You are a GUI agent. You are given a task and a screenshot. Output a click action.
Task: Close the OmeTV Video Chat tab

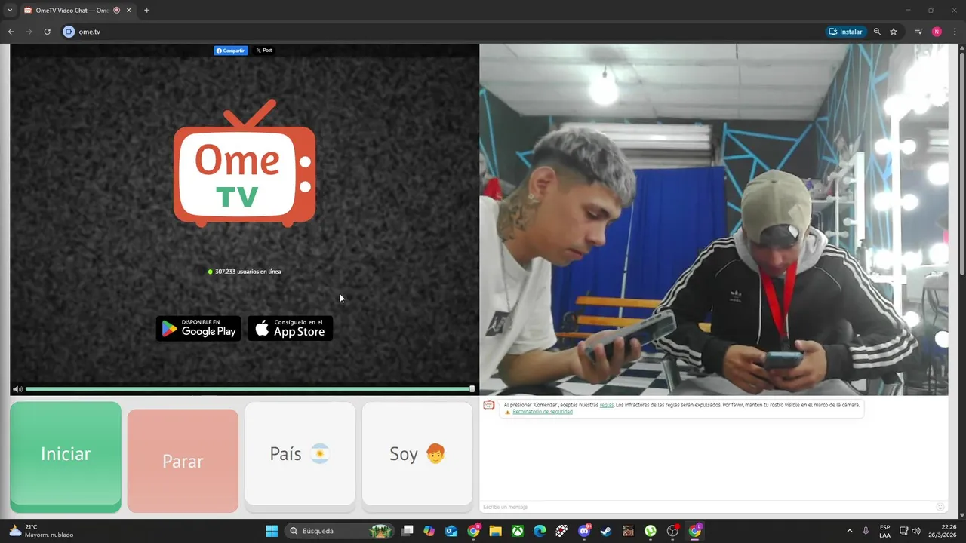pyautogui.click(x=128, y=11)
